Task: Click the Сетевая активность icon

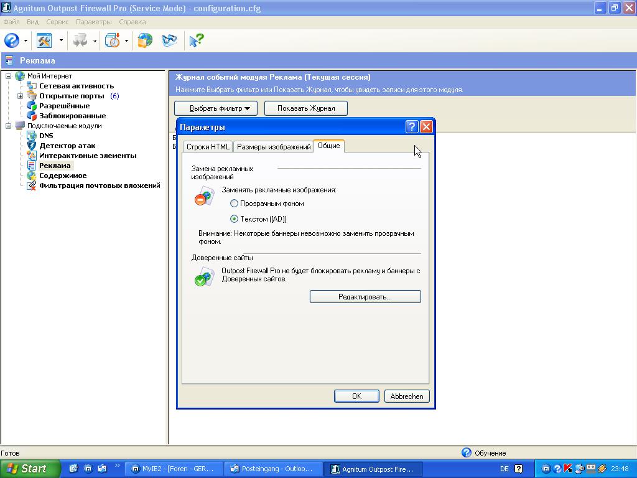Action: [x=32, y=86]
